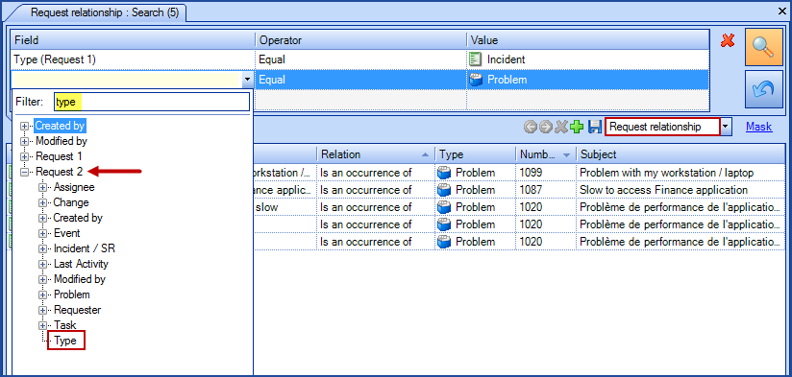Close the panel with top-right X
This screenshot has height=377, width=792.
[x=783, y=11]
